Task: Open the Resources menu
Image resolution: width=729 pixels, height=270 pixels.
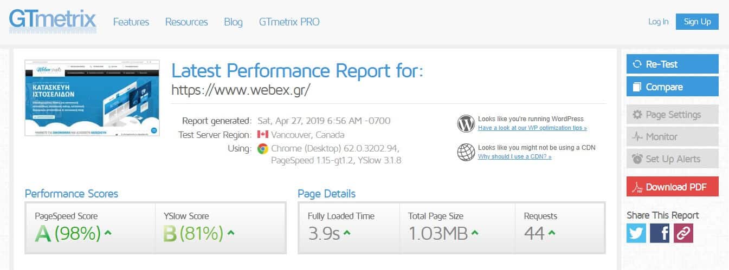Action: coord(186,22)
